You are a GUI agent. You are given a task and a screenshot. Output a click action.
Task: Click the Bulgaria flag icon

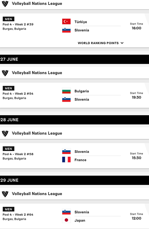click(x=66, y=91)
